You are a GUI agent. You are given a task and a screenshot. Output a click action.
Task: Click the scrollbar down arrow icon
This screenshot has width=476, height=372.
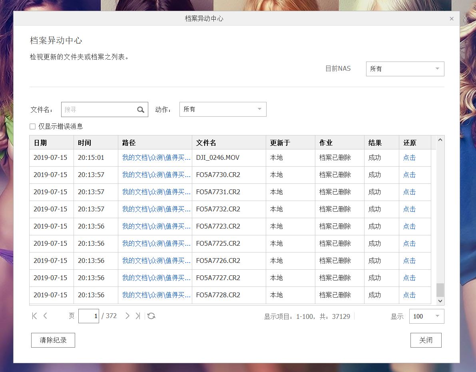click(x=440, y=301)
